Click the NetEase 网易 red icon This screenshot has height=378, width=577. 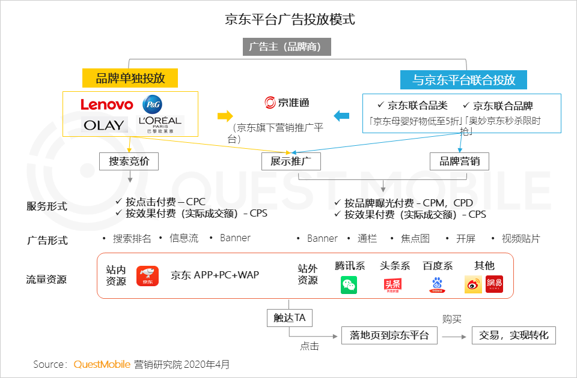(494, 285)
